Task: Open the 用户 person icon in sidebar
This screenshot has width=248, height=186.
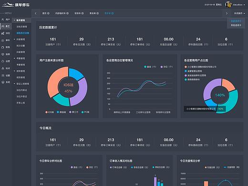Action: coord(3,20)
